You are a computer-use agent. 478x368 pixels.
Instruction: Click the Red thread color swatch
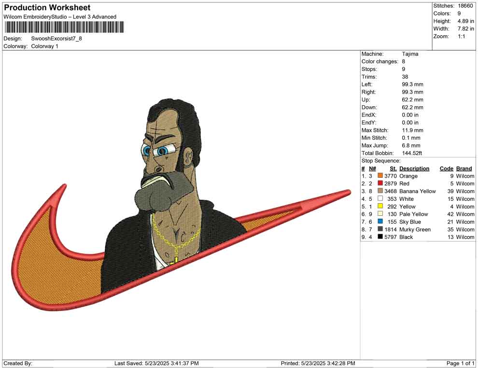[380, 183]
